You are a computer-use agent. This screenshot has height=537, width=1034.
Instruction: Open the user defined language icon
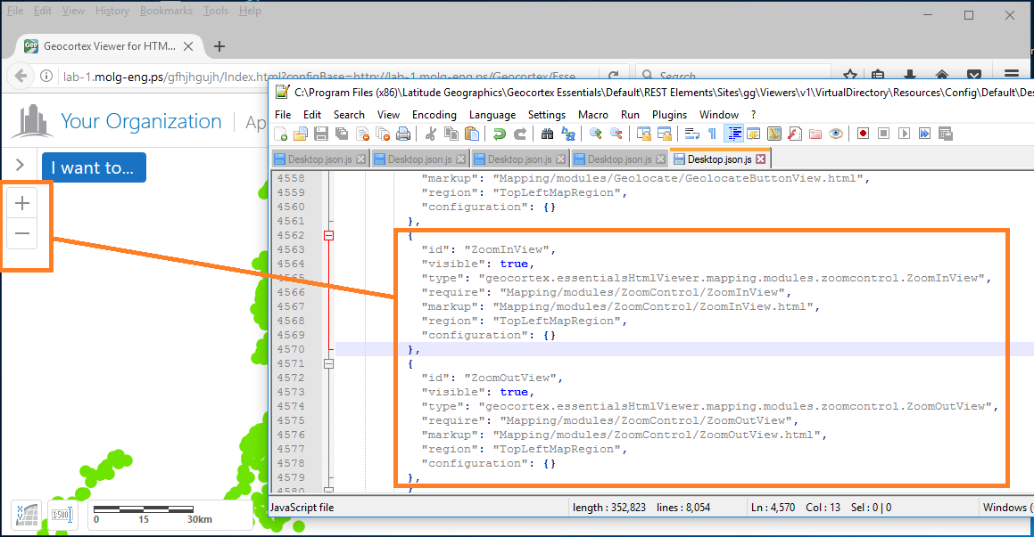coord(753,134)
